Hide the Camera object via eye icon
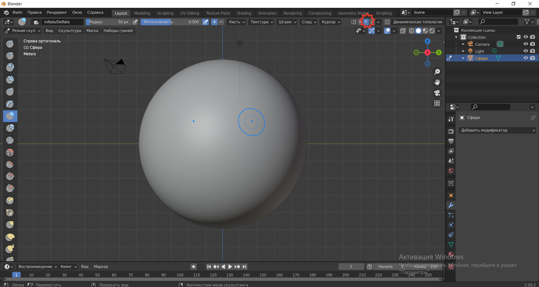The width and height of the screenshot is (539, 287). tap(526, 44)
